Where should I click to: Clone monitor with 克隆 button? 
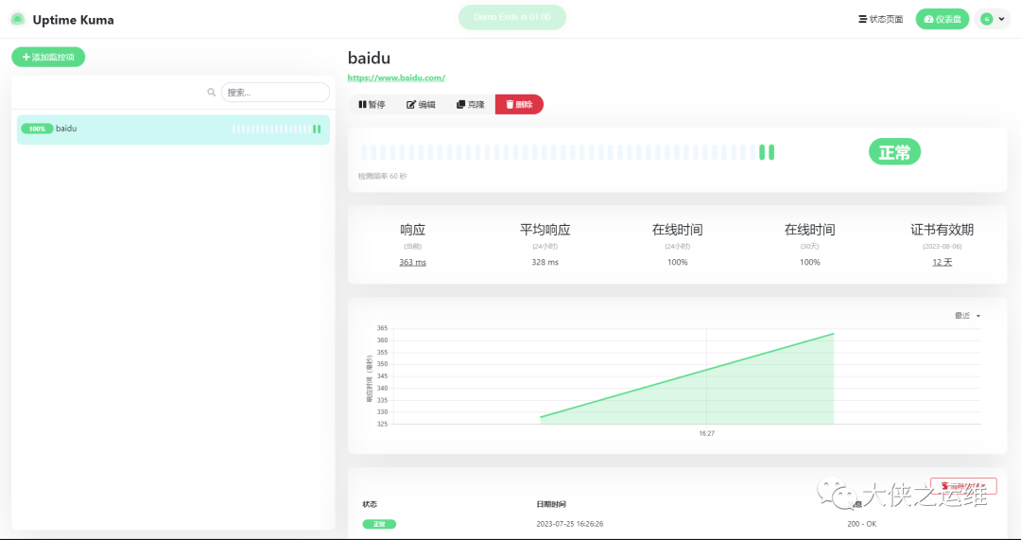[470, 104]
